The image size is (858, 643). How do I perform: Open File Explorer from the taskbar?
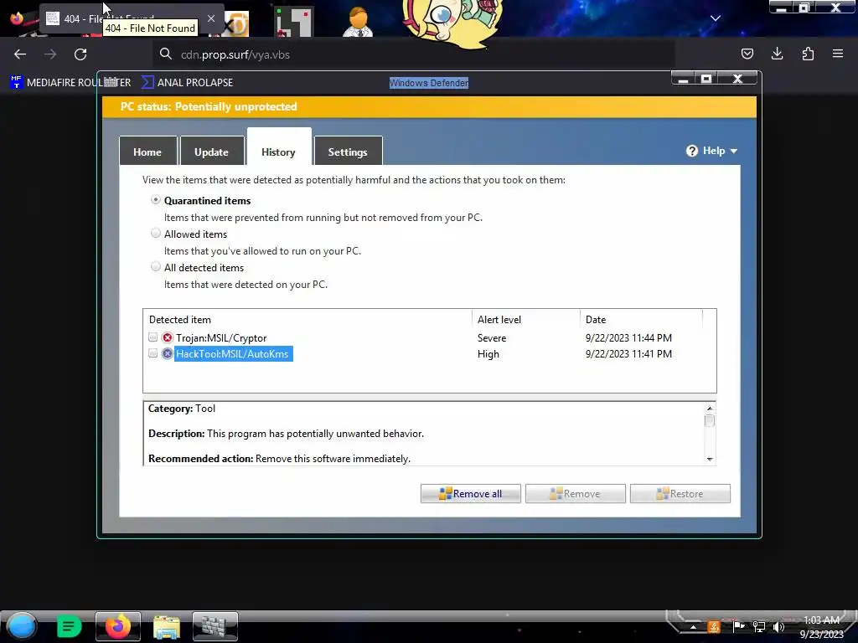pyautogui.click(x=167, y=626)
